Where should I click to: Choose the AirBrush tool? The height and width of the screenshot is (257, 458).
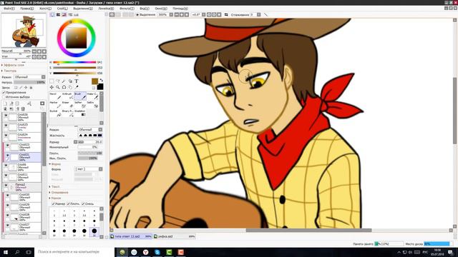point(67,96)
